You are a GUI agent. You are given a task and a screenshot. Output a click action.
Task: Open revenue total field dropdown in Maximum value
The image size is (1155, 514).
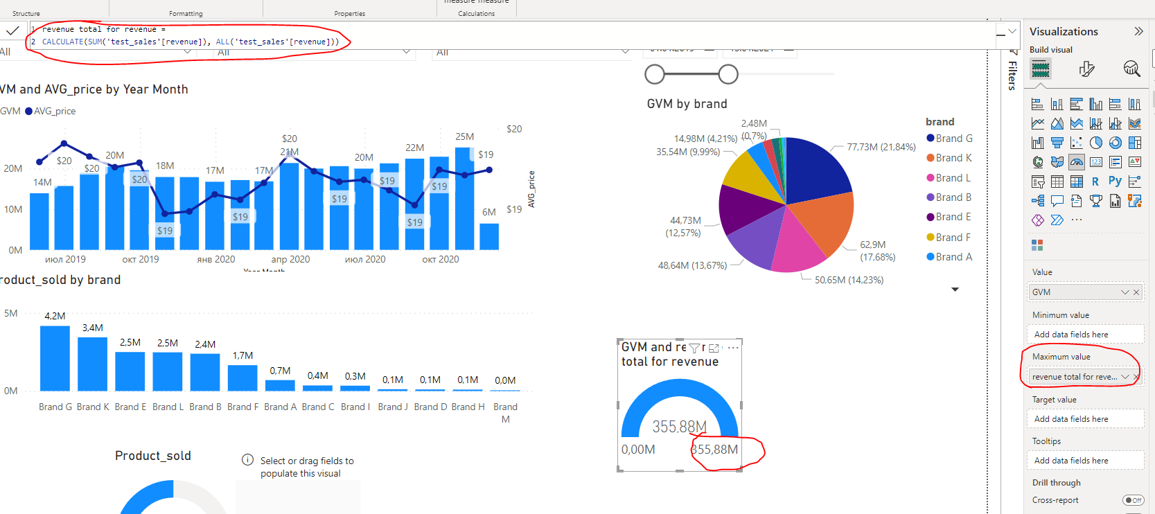pos(1125,377)
